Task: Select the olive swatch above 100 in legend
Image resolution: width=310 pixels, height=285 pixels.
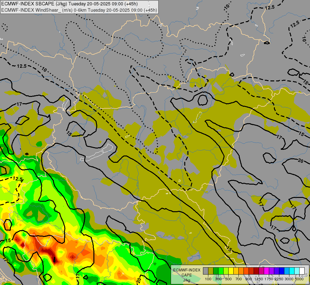Action: 211,271
